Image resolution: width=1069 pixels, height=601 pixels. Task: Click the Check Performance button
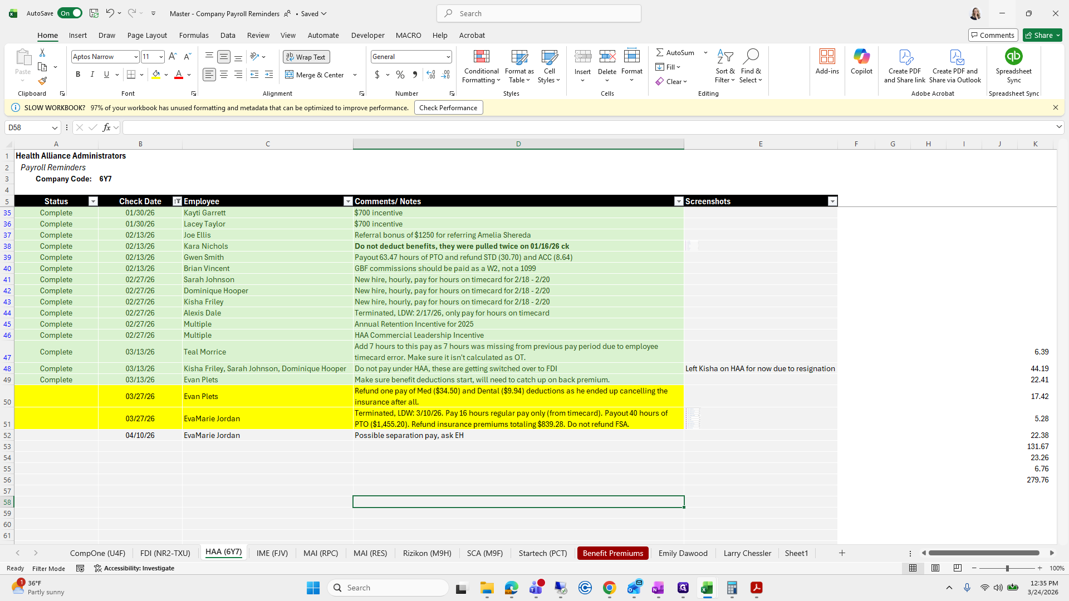[x=448, y=108]
